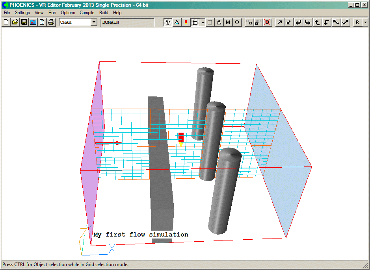Click the red crossed-box icon
Screen dimensions: 370x270
pos(268,22)
